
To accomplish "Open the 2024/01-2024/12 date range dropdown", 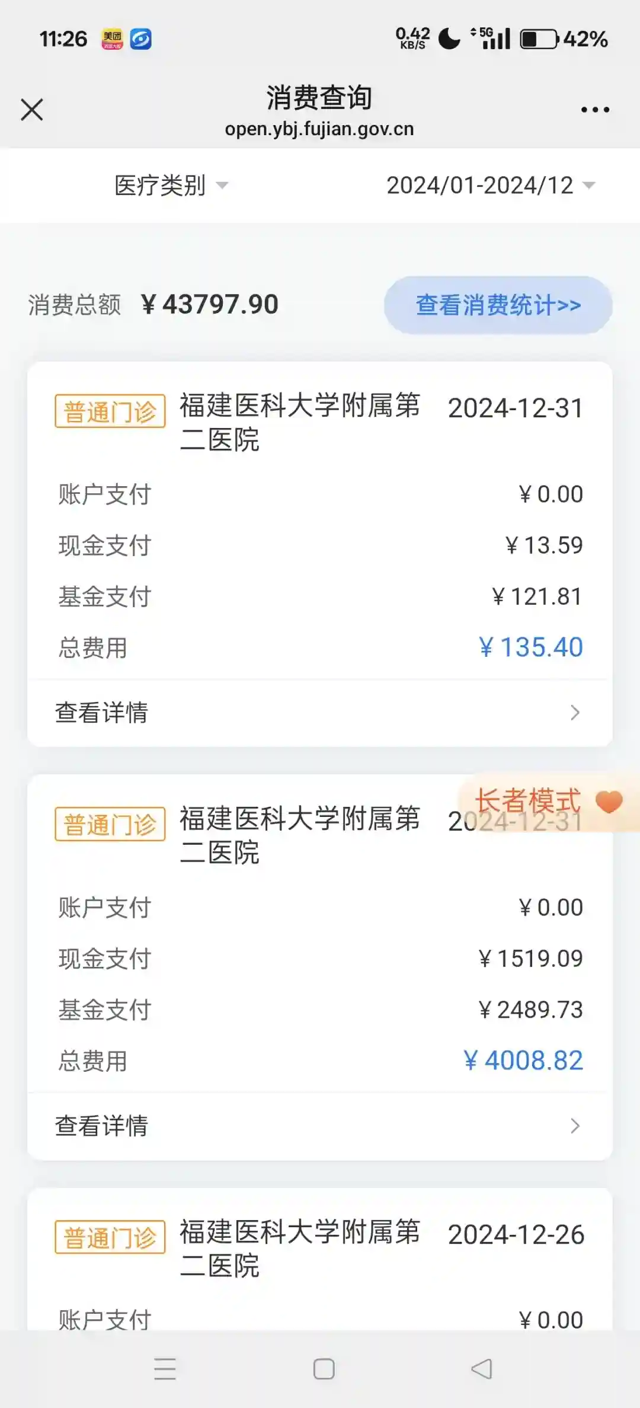I will click(491, 186).
